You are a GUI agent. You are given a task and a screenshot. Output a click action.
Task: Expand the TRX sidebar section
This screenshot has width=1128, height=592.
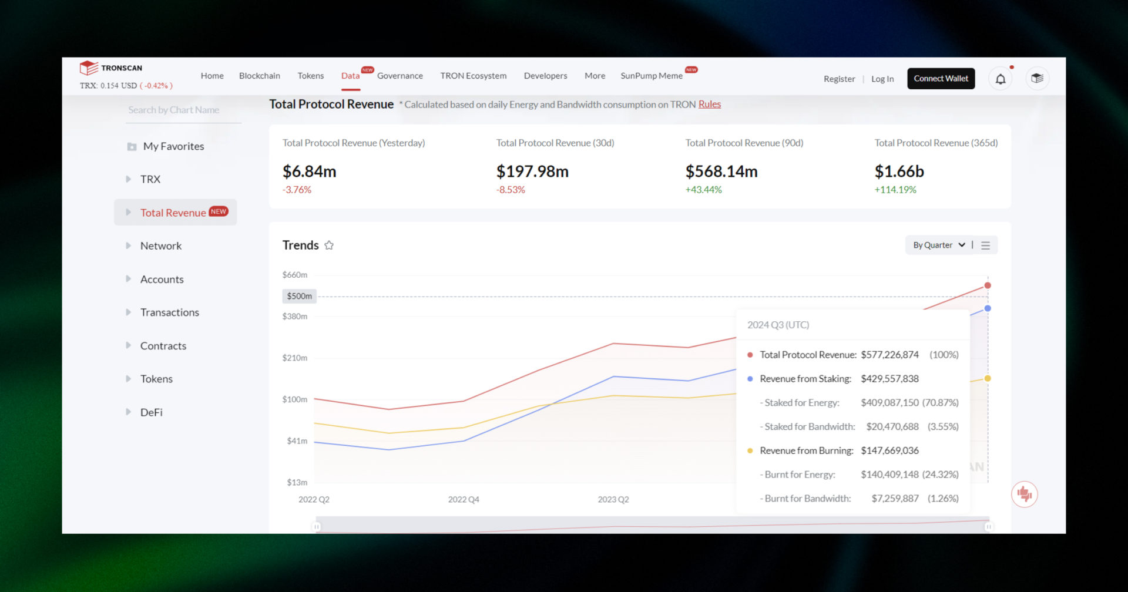coord(129,179)
